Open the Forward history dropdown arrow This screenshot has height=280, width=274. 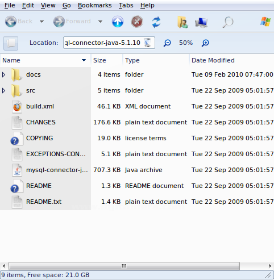click(x=100, y=22)
